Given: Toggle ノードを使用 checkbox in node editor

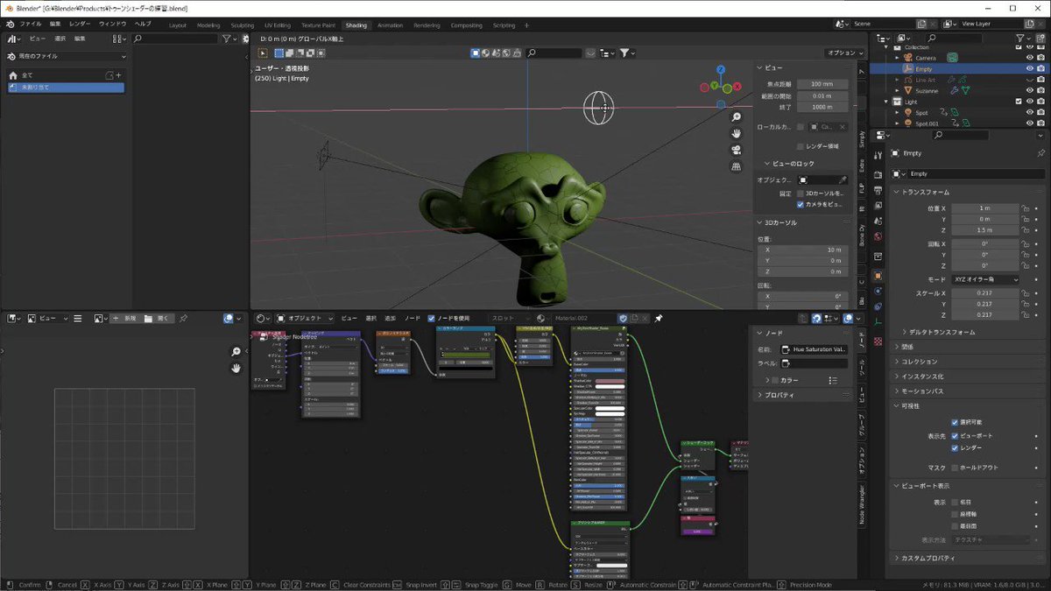Looking at the screenshot, I should pos(432,319).
